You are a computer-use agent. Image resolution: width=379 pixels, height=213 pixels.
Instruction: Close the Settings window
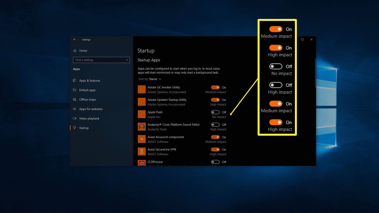point(311,39)
